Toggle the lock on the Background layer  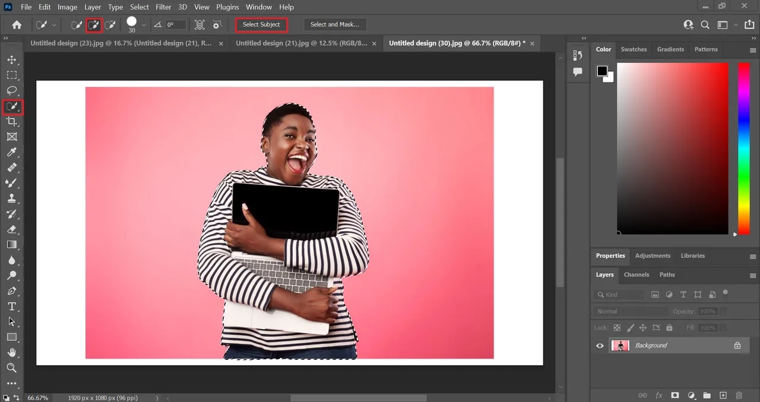pos(737,345)
